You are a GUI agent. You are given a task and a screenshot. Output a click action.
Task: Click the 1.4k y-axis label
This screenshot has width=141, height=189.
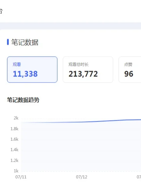coord(14,150)
